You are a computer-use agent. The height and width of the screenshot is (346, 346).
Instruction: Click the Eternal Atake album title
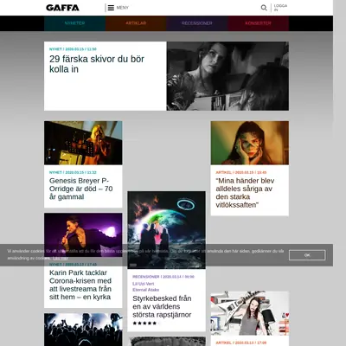[145, 290]
